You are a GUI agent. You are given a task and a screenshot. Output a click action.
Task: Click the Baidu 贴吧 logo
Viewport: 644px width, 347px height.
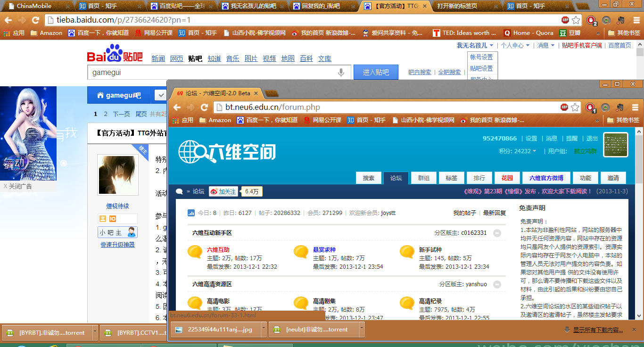pyautogui.click(x=115, y=54)
